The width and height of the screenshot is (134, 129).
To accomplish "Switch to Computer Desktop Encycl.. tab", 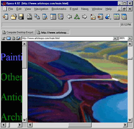I will (x=18, y=32).
